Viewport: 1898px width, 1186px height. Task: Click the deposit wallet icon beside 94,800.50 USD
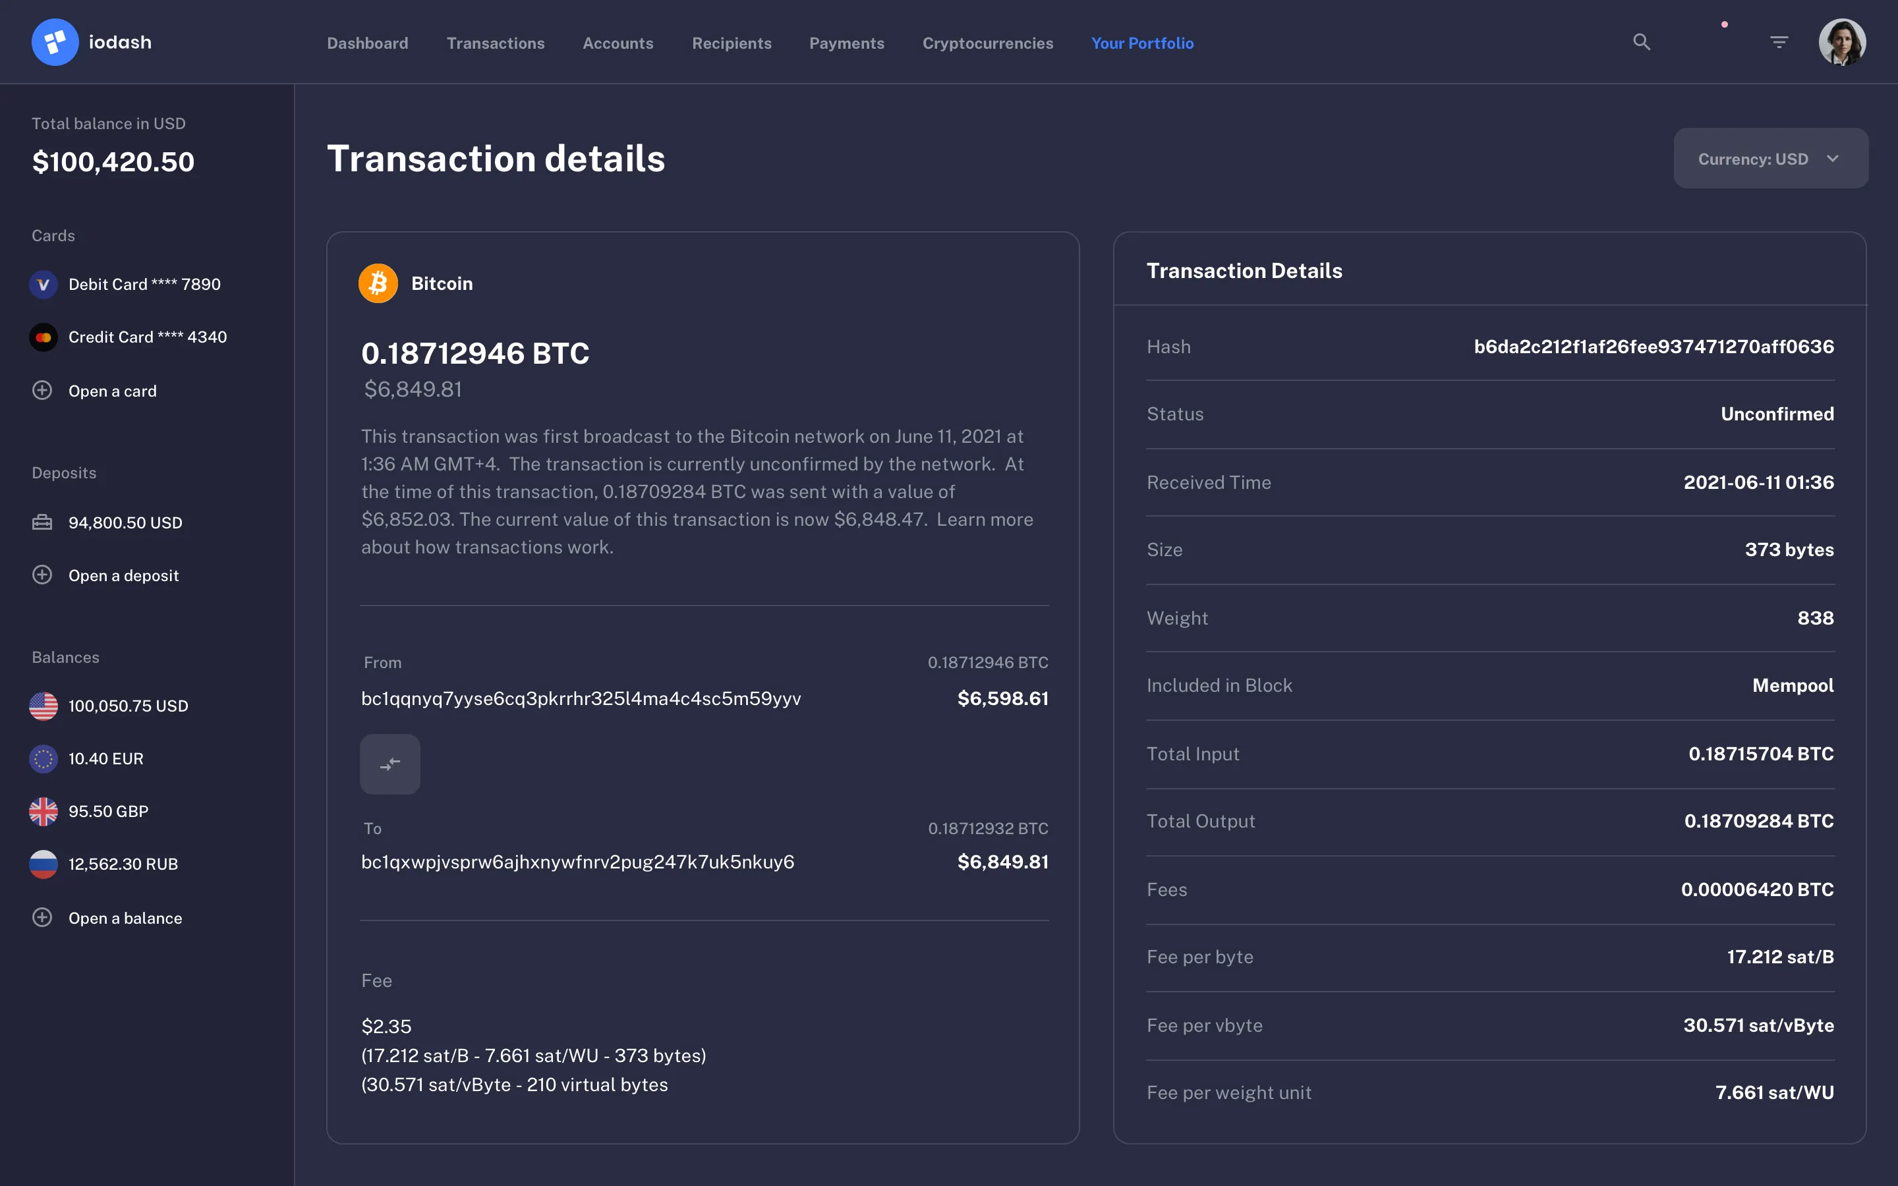(43, 522)
